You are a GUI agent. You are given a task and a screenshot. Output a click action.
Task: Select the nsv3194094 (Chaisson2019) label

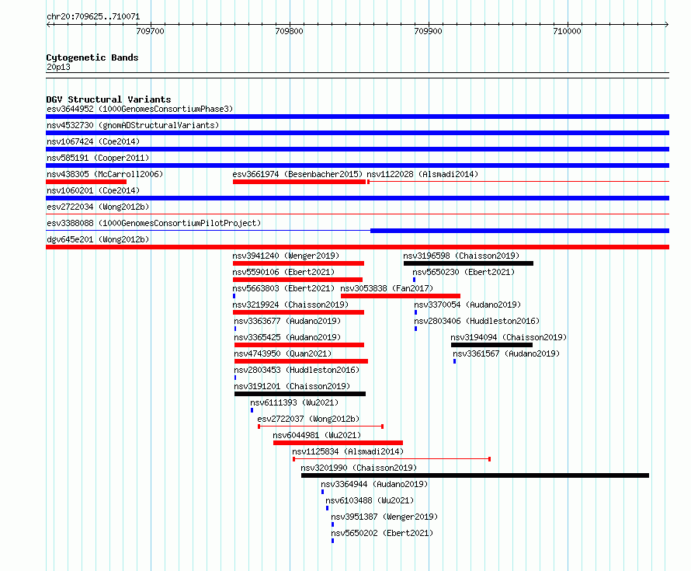[509, 337]
